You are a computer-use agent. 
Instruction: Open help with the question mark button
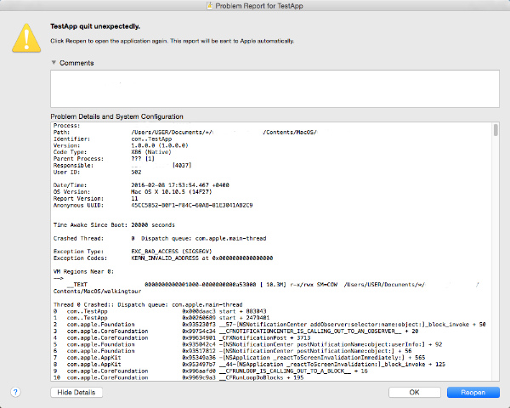[x=15, y=392]
